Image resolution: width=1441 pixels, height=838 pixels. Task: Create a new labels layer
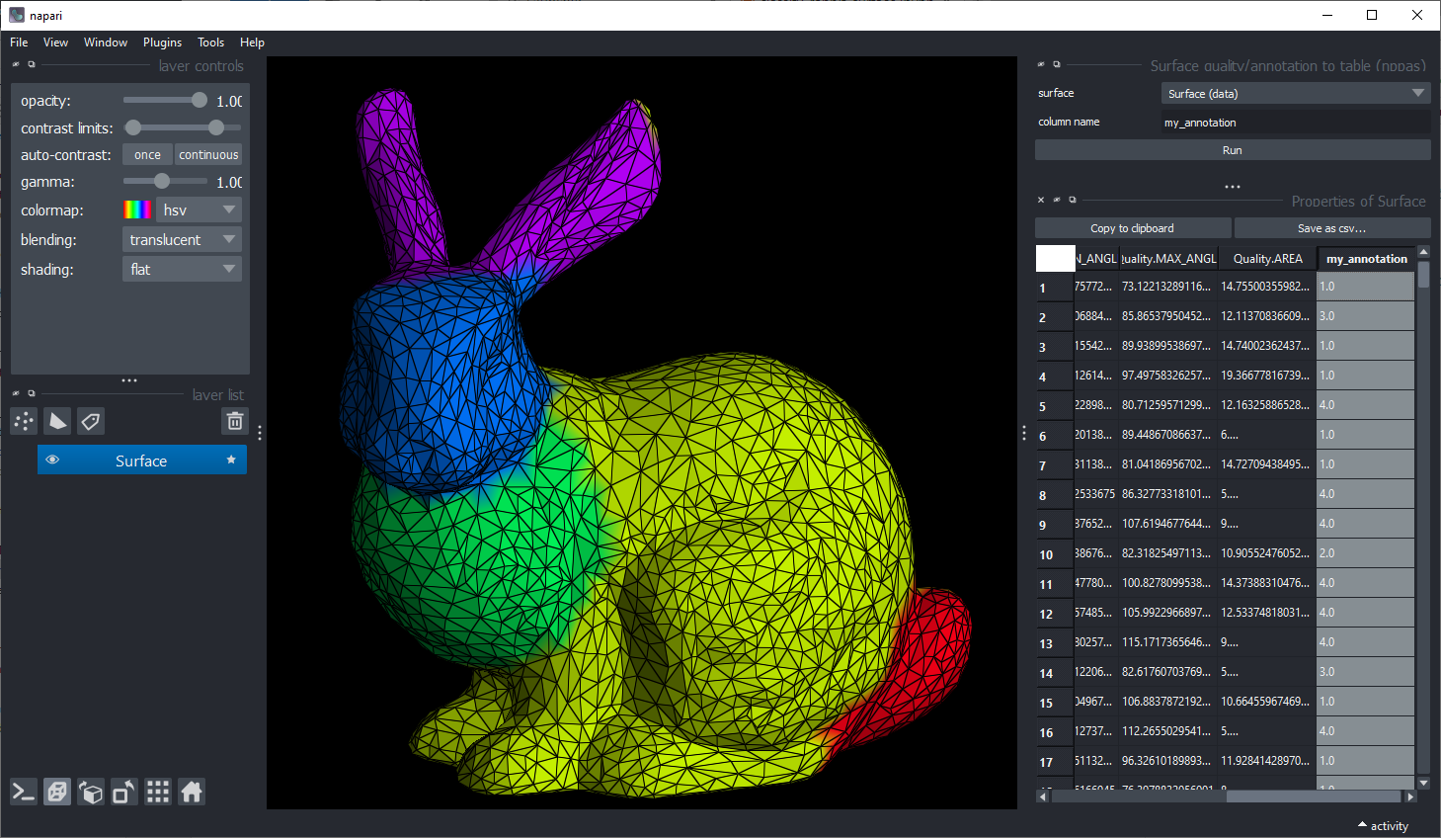coord(91,422)
